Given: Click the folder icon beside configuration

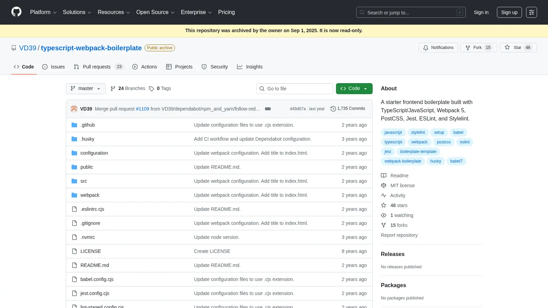Looking at the screenshot, I should point(74,153).
